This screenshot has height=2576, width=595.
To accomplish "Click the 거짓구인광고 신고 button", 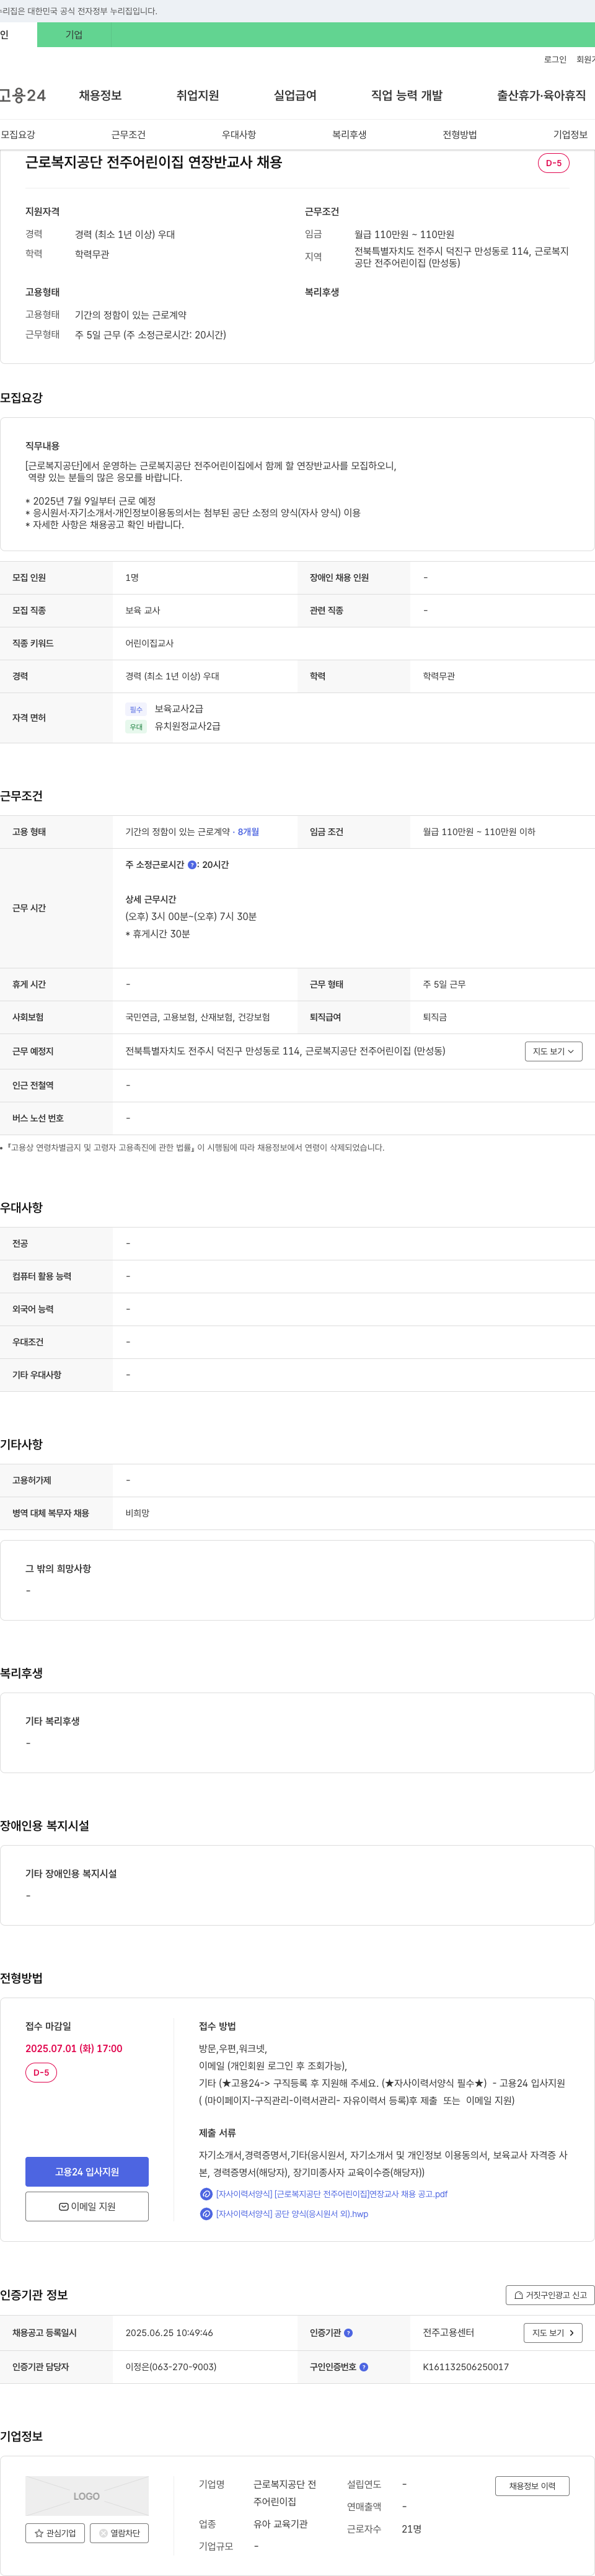I will pos(550,2294).
